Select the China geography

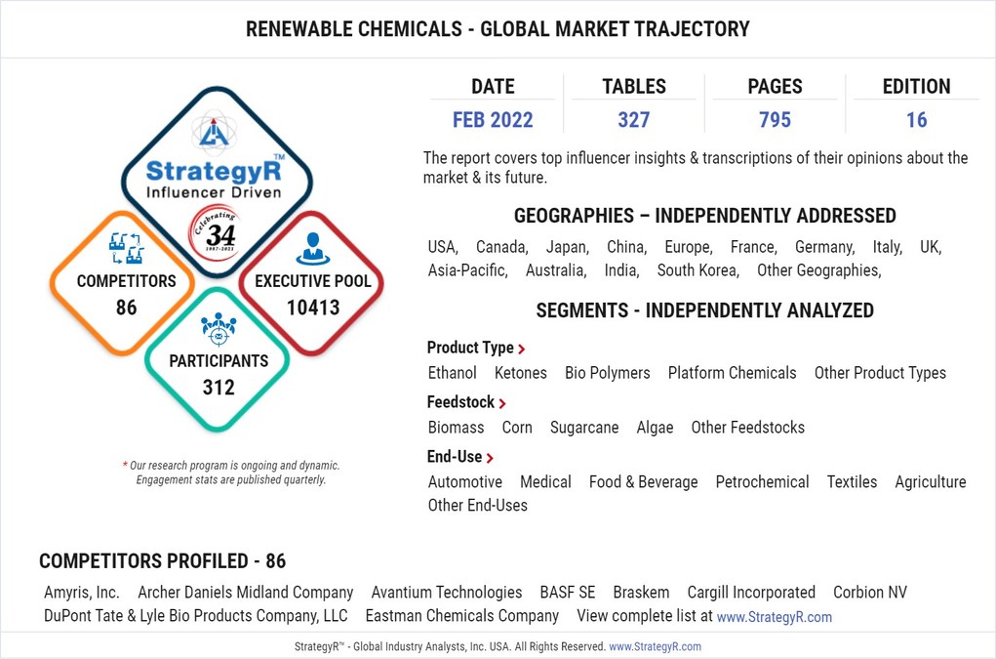[627, 247]
